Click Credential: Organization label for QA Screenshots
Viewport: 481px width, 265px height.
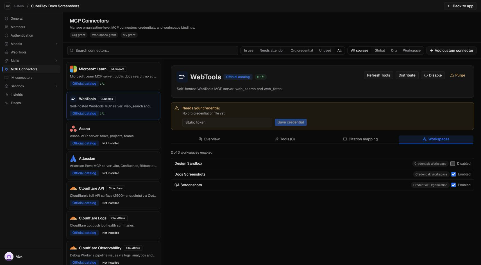tap(430, 185)
